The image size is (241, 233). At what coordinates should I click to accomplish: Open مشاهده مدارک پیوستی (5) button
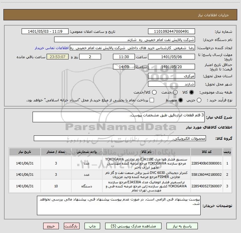133,226
